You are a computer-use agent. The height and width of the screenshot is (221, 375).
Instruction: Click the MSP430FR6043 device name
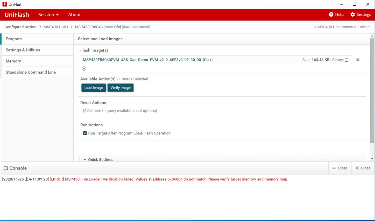89,27
